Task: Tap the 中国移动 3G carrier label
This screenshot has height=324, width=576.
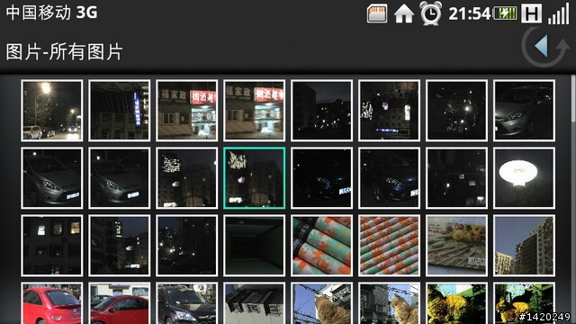Action: coord(52,13)
